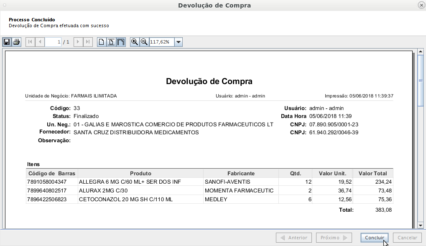The width and height of the screenshot is (426, 246).
Task: Go to first page of report
Action: pyautogui.click(x=30, y=42)
